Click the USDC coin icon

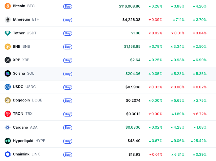pyautogui.click(x=8, y=87)
